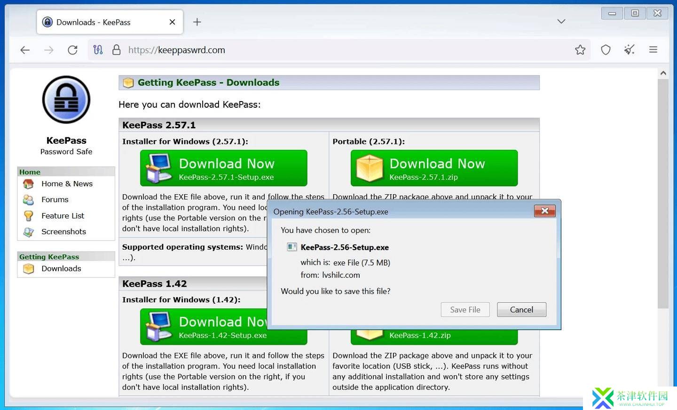Open tracking protection icon in address bar
Viewport: 677px width, 410px height.
[98, 50]
